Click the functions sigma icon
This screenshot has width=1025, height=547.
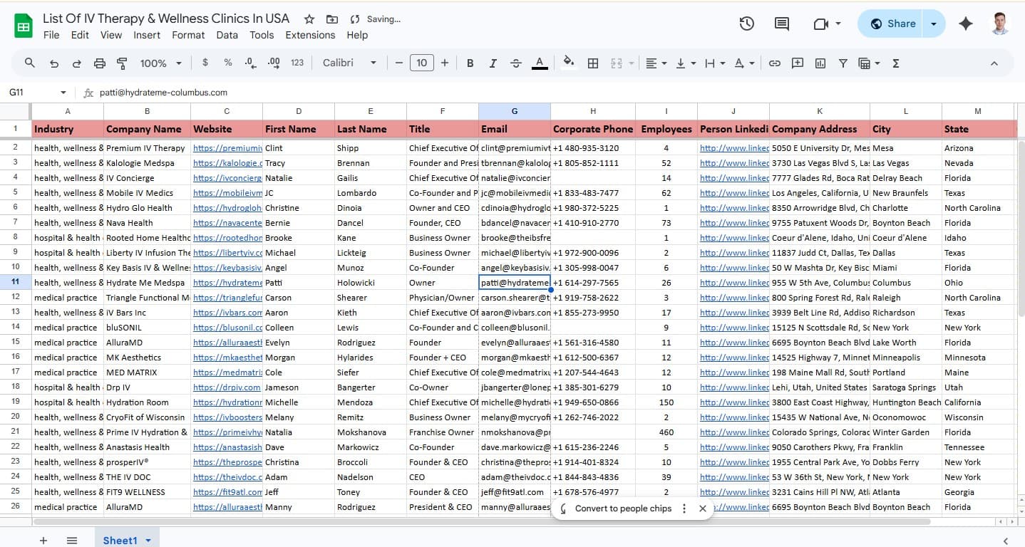click(896, 63)
